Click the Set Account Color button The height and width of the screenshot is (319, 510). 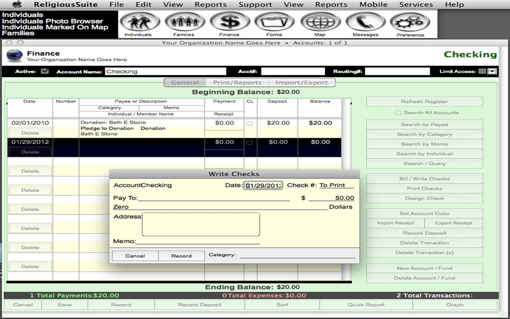(424, 213)
